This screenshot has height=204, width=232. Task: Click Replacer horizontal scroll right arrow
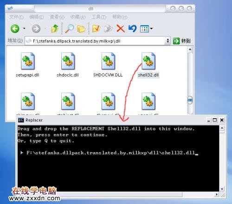pyautogui.click(x=217, y=194)
